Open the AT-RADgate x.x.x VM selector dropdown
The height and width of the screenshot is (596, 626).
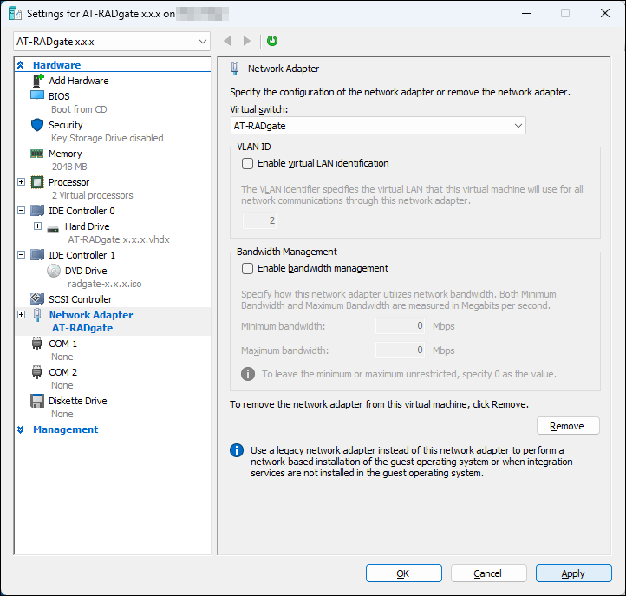click(112, 41)
